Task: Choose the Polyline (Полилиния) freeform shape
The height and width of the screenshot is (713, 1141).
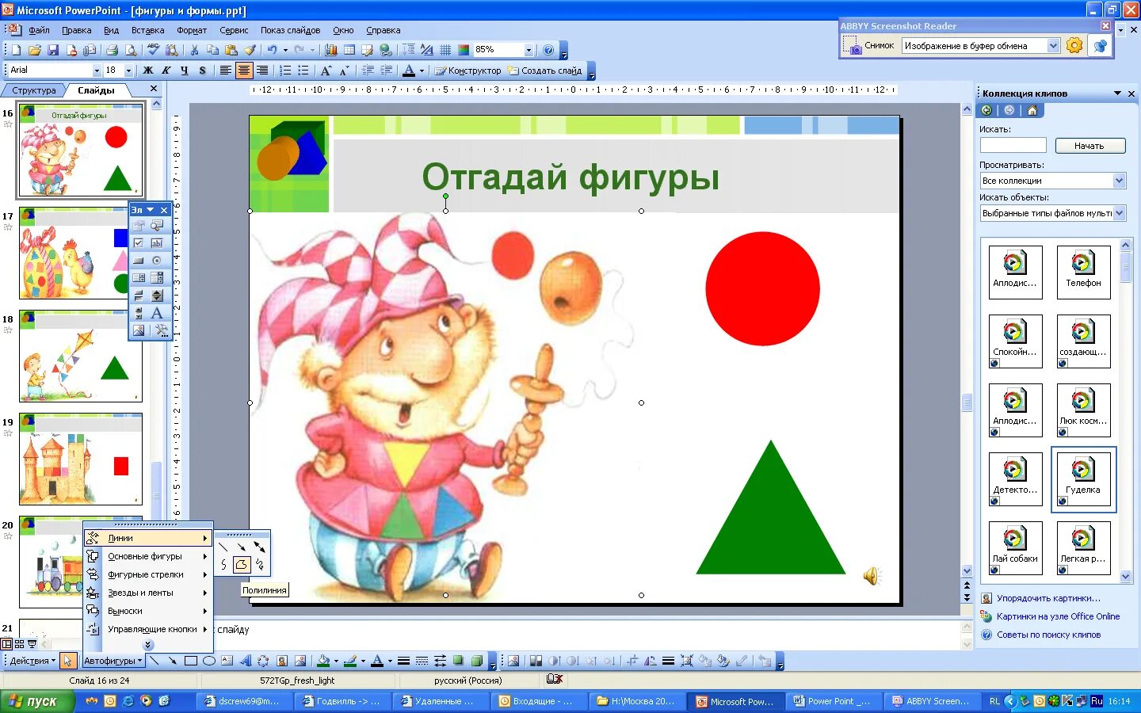Action: (242, 564)
